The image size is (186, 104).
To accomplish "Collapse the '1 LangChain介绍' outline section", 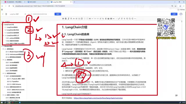I will pyautogui.click(x=2, y=25).
